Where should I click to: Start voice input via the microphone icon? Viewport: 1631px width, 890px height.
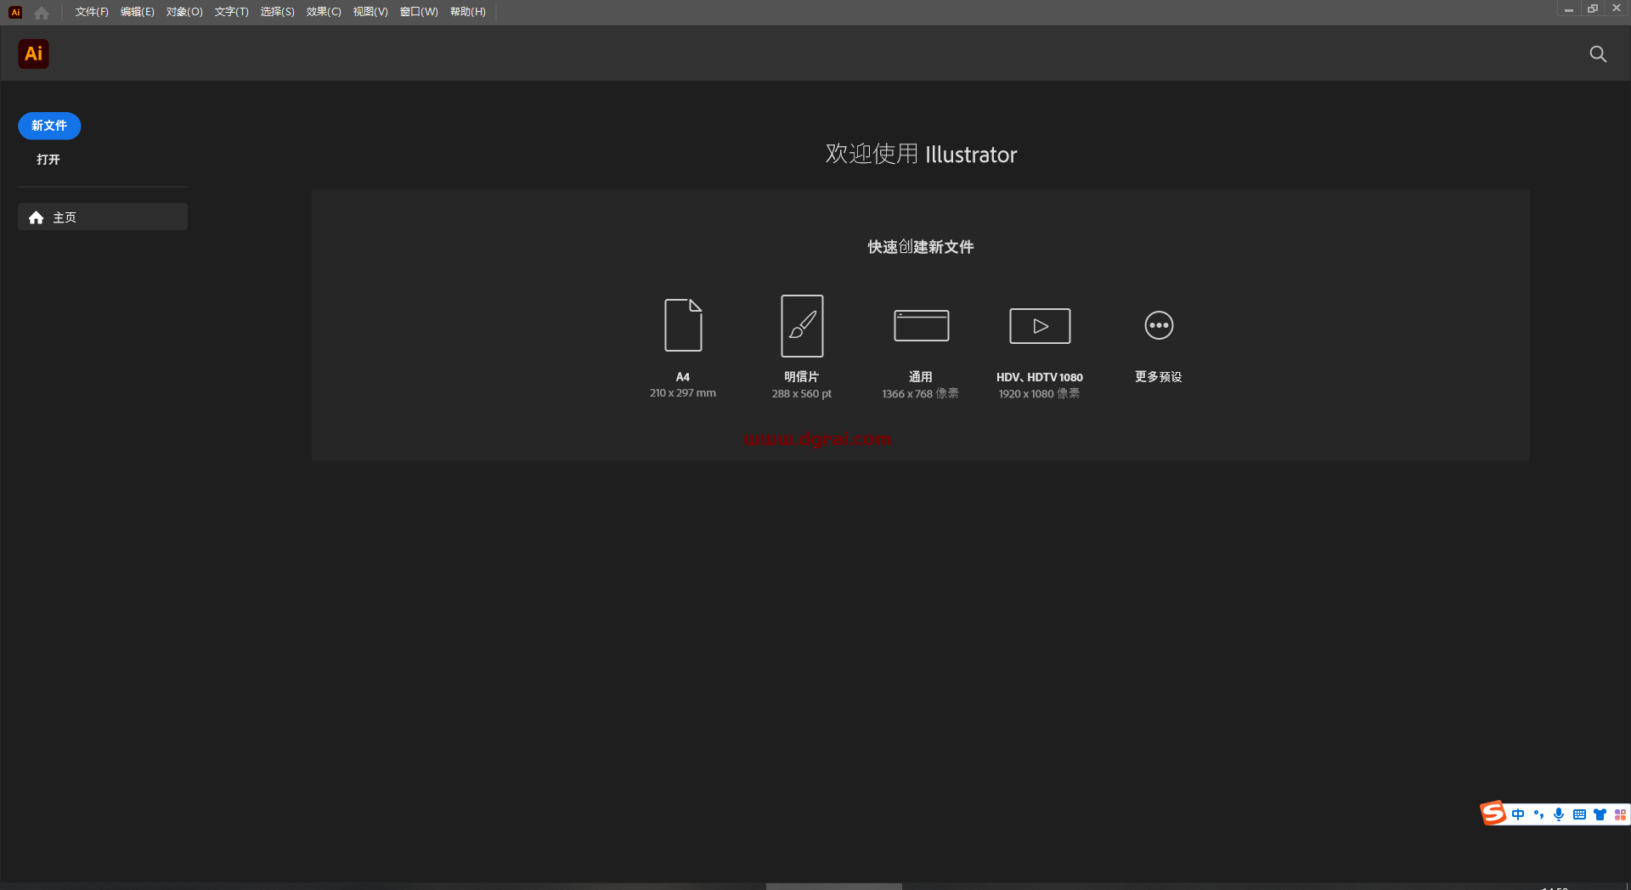(1558, 814)
